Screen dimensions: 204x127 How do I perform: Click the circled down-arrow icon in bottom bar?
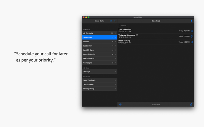tap(120, 104)
